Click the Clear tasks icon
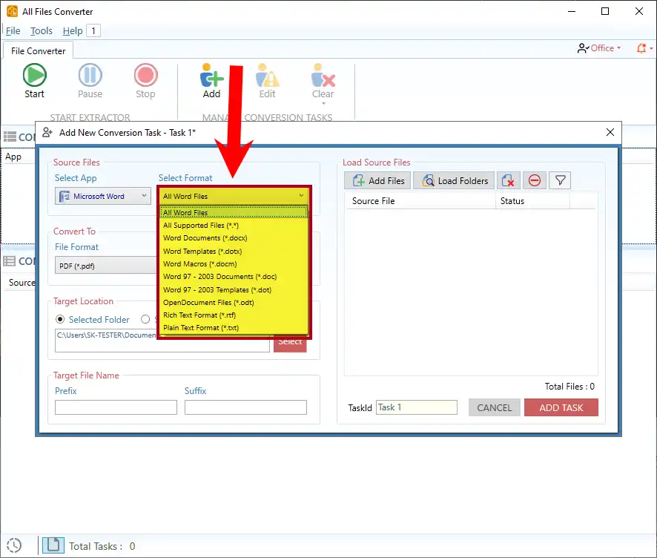 click(x=323, y=76)
